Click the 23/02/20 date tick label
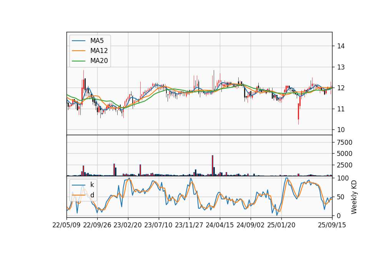The height and width of the screenshot is (265, 369). point(128,225)
